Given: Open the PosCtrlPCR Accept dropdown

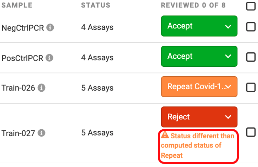Looking at the screenshot, I should pyautogui.click(x=199, y=56).
